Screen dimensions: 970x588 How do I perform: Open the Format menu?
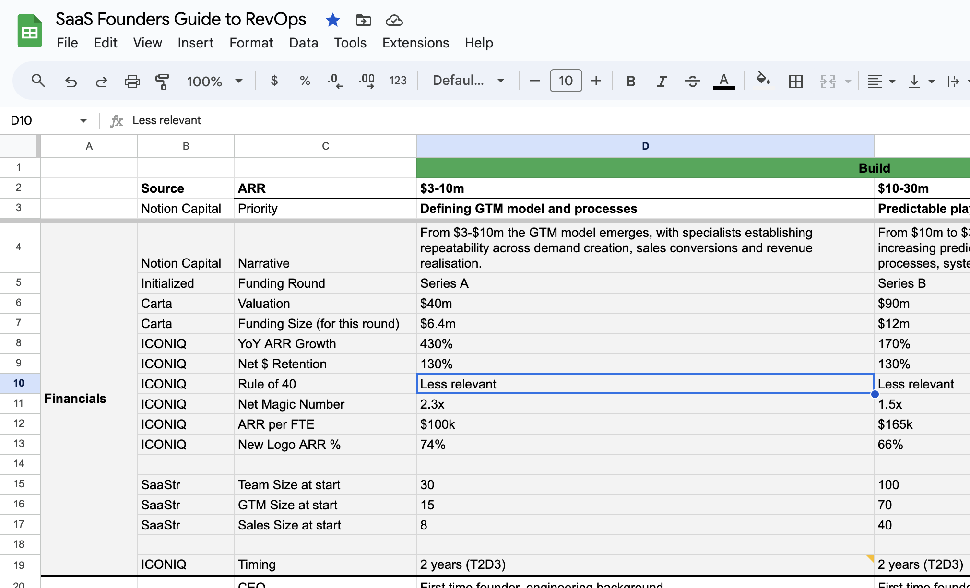[251, 43]
